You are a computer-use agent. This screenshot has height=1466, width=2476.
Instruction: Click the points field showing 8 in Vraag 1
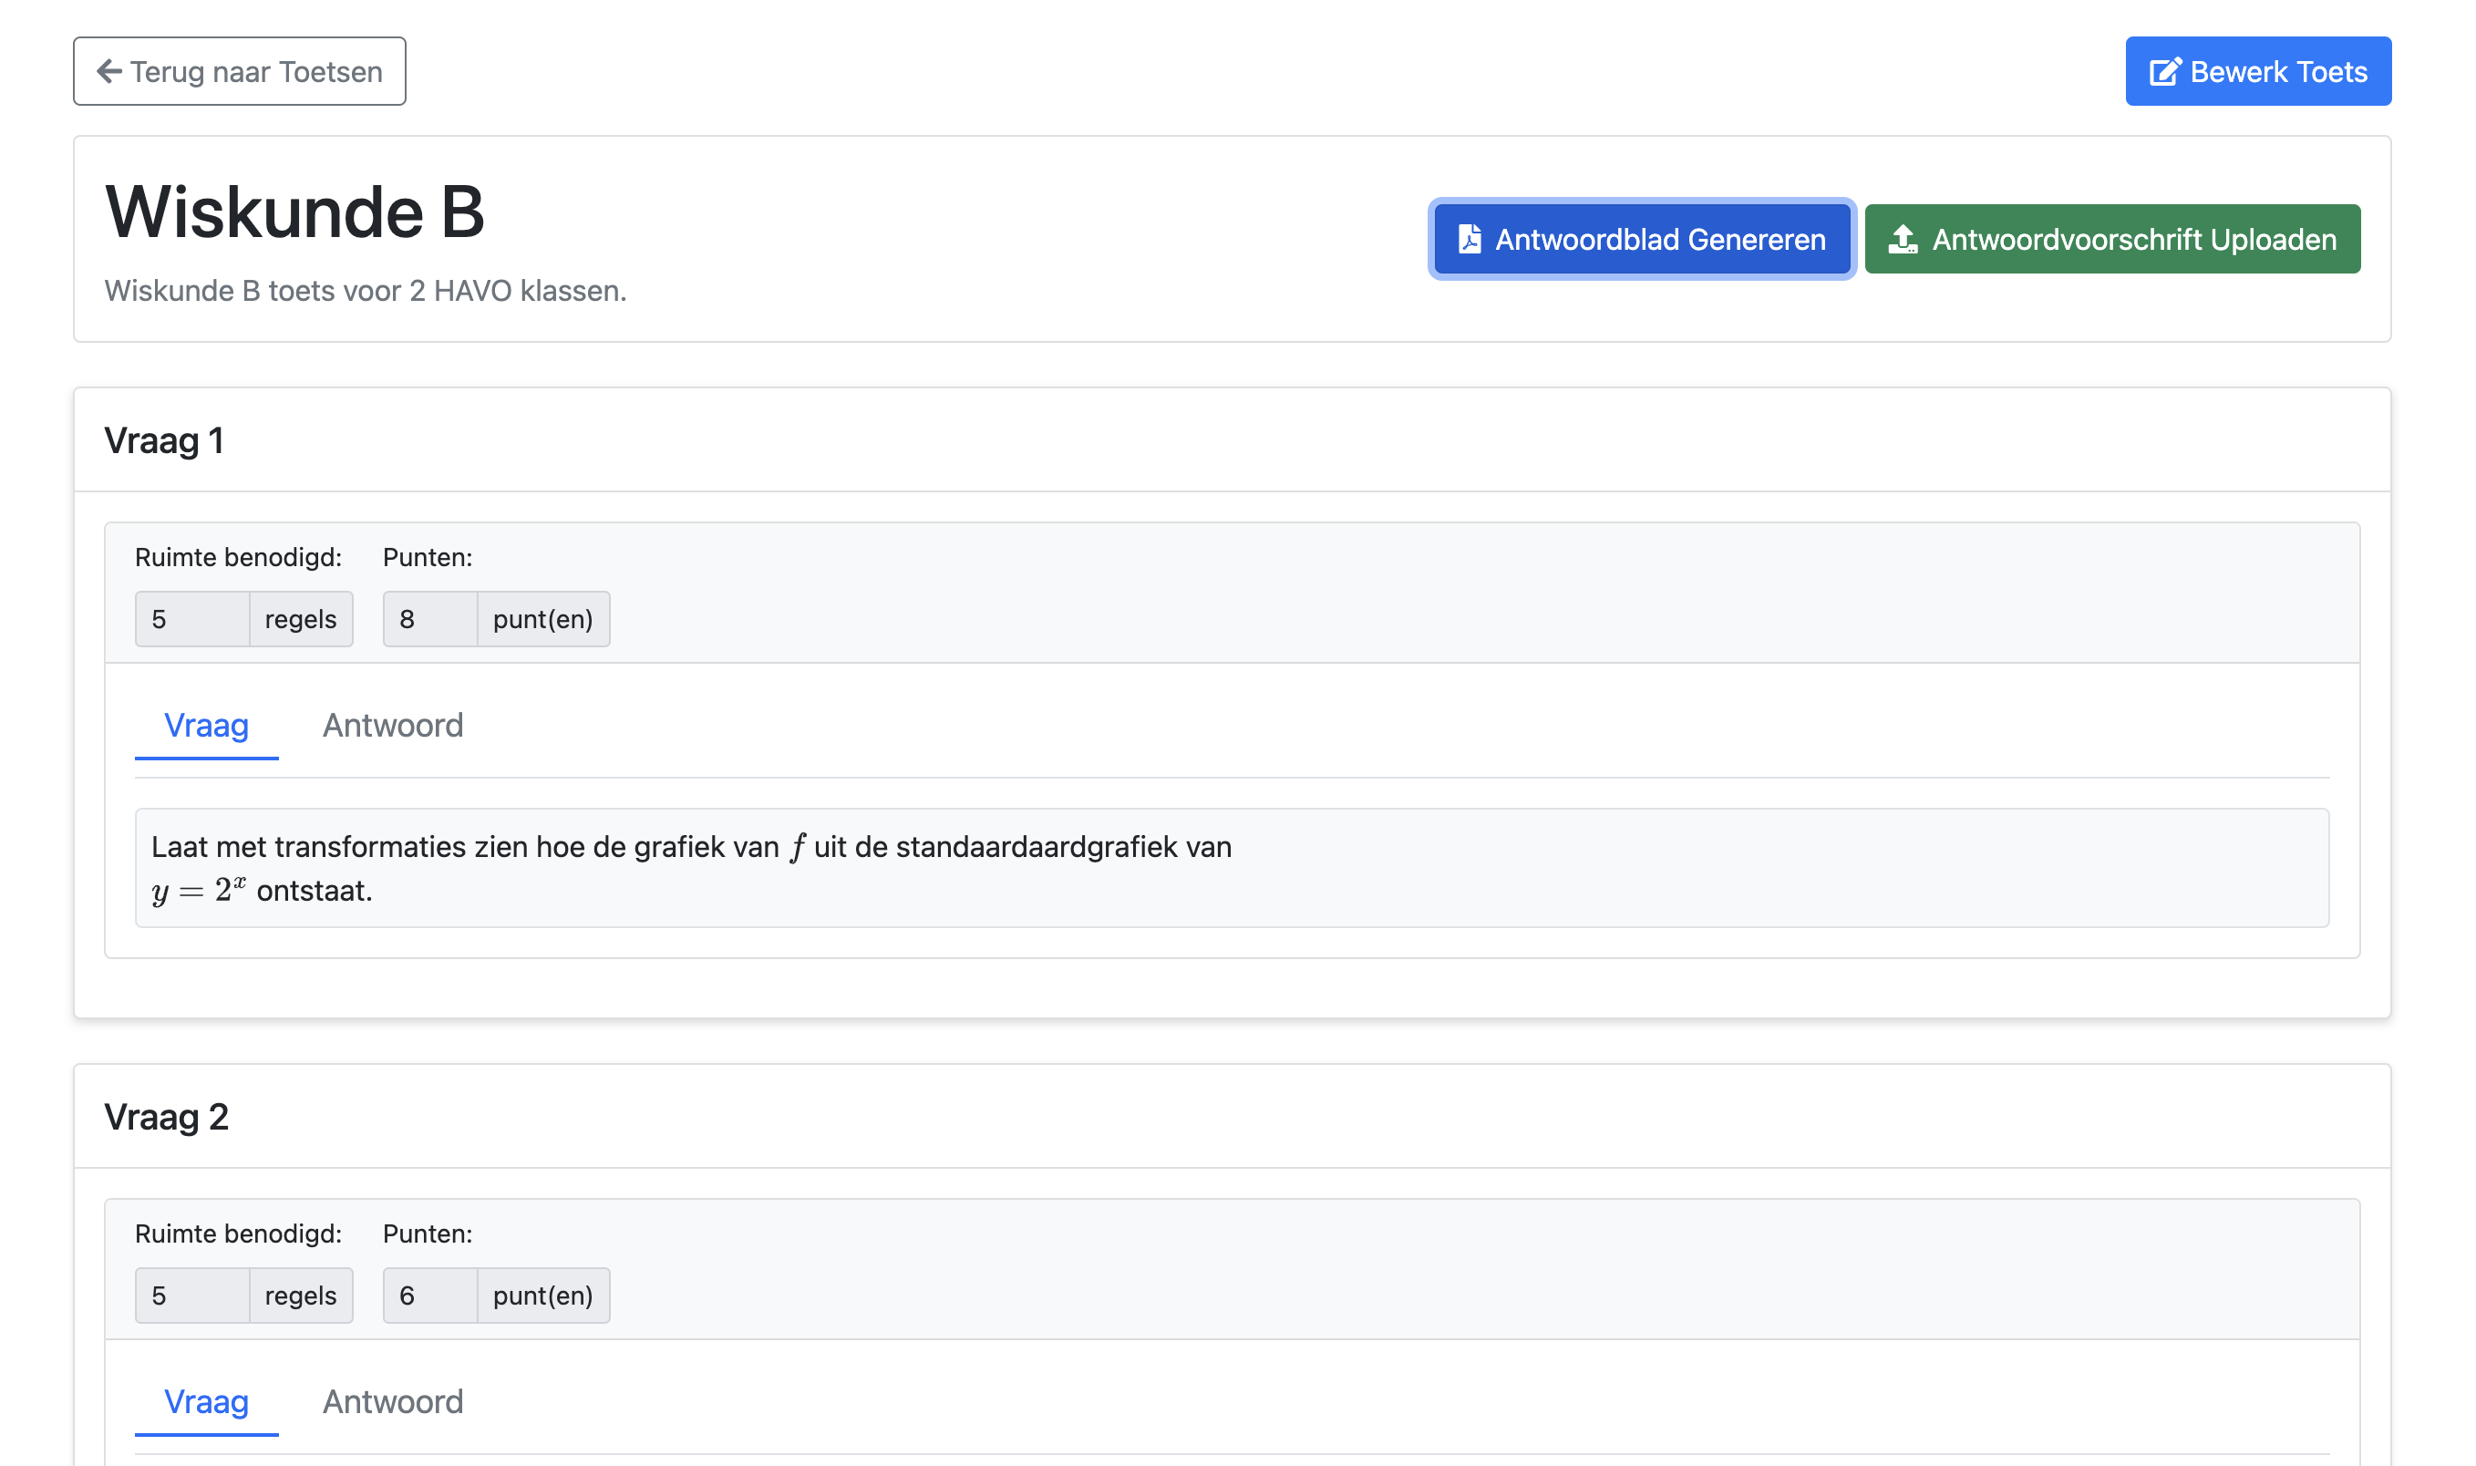[x=430, y=619]
